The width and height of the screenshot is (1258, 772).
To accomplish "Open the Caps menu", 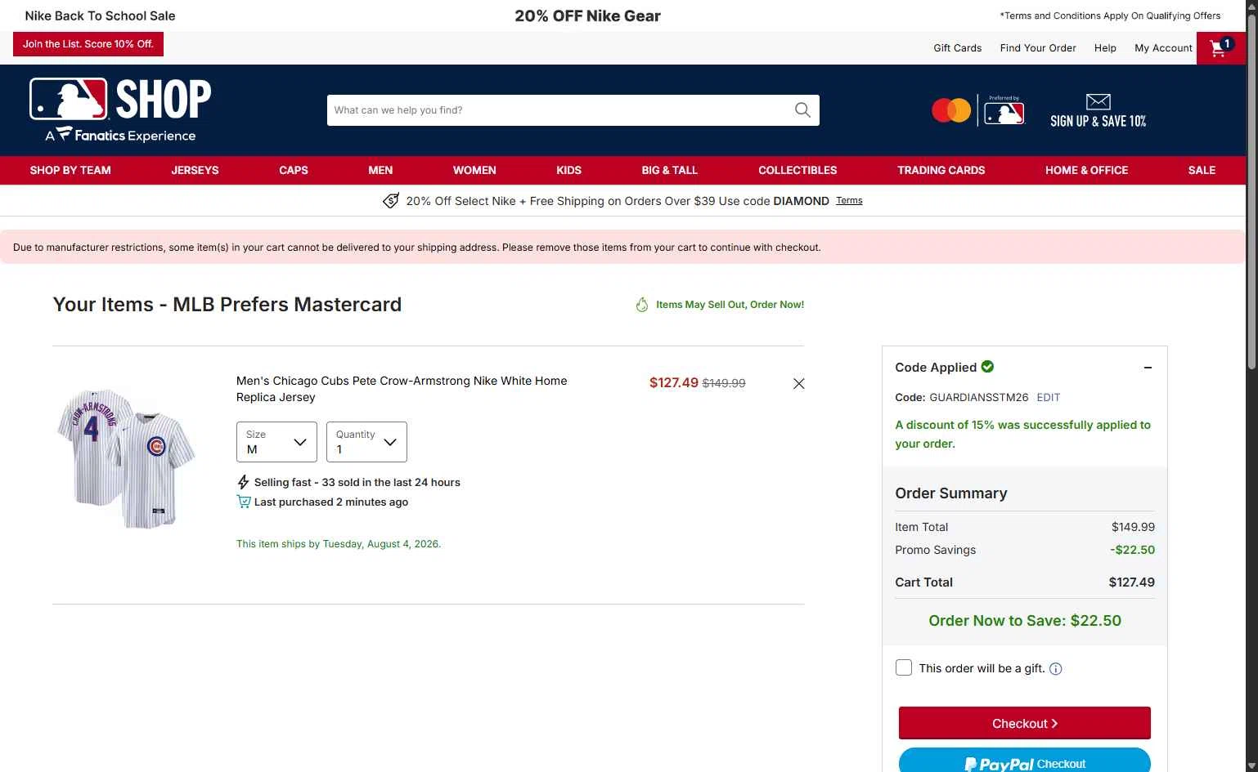I will 294,170.
